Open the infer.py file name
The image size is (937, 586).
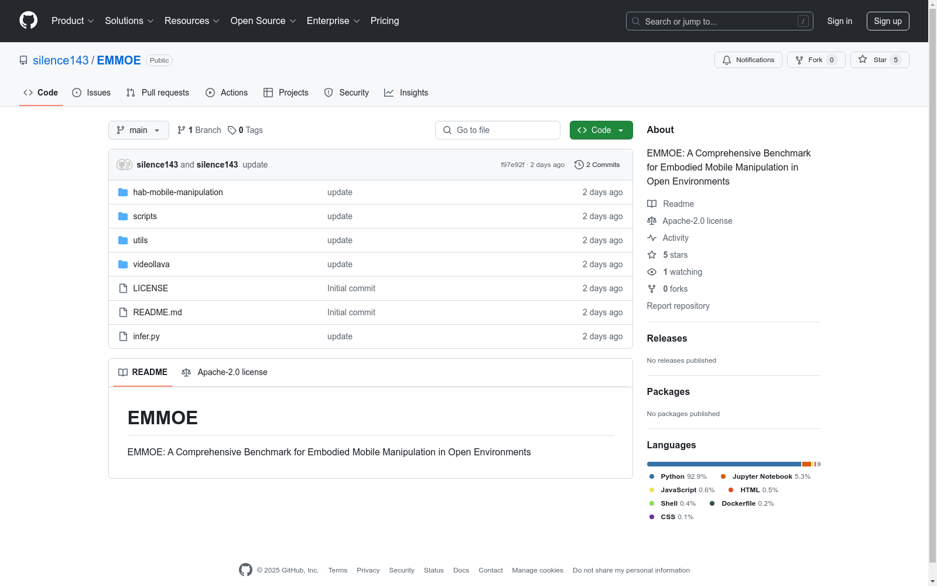point(146,336)
